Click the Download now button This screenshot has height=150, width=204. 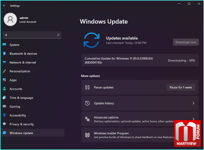pyautogui.click(x=186, y=42)
